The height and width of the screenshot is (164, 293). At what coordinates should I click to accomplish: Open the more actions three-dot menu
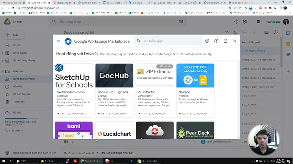254,32
